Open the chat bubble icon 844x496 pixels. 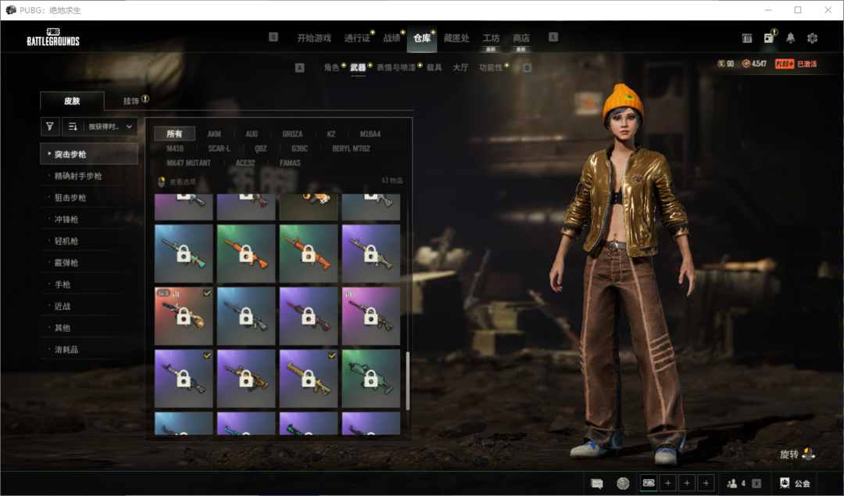click(597, 483)
